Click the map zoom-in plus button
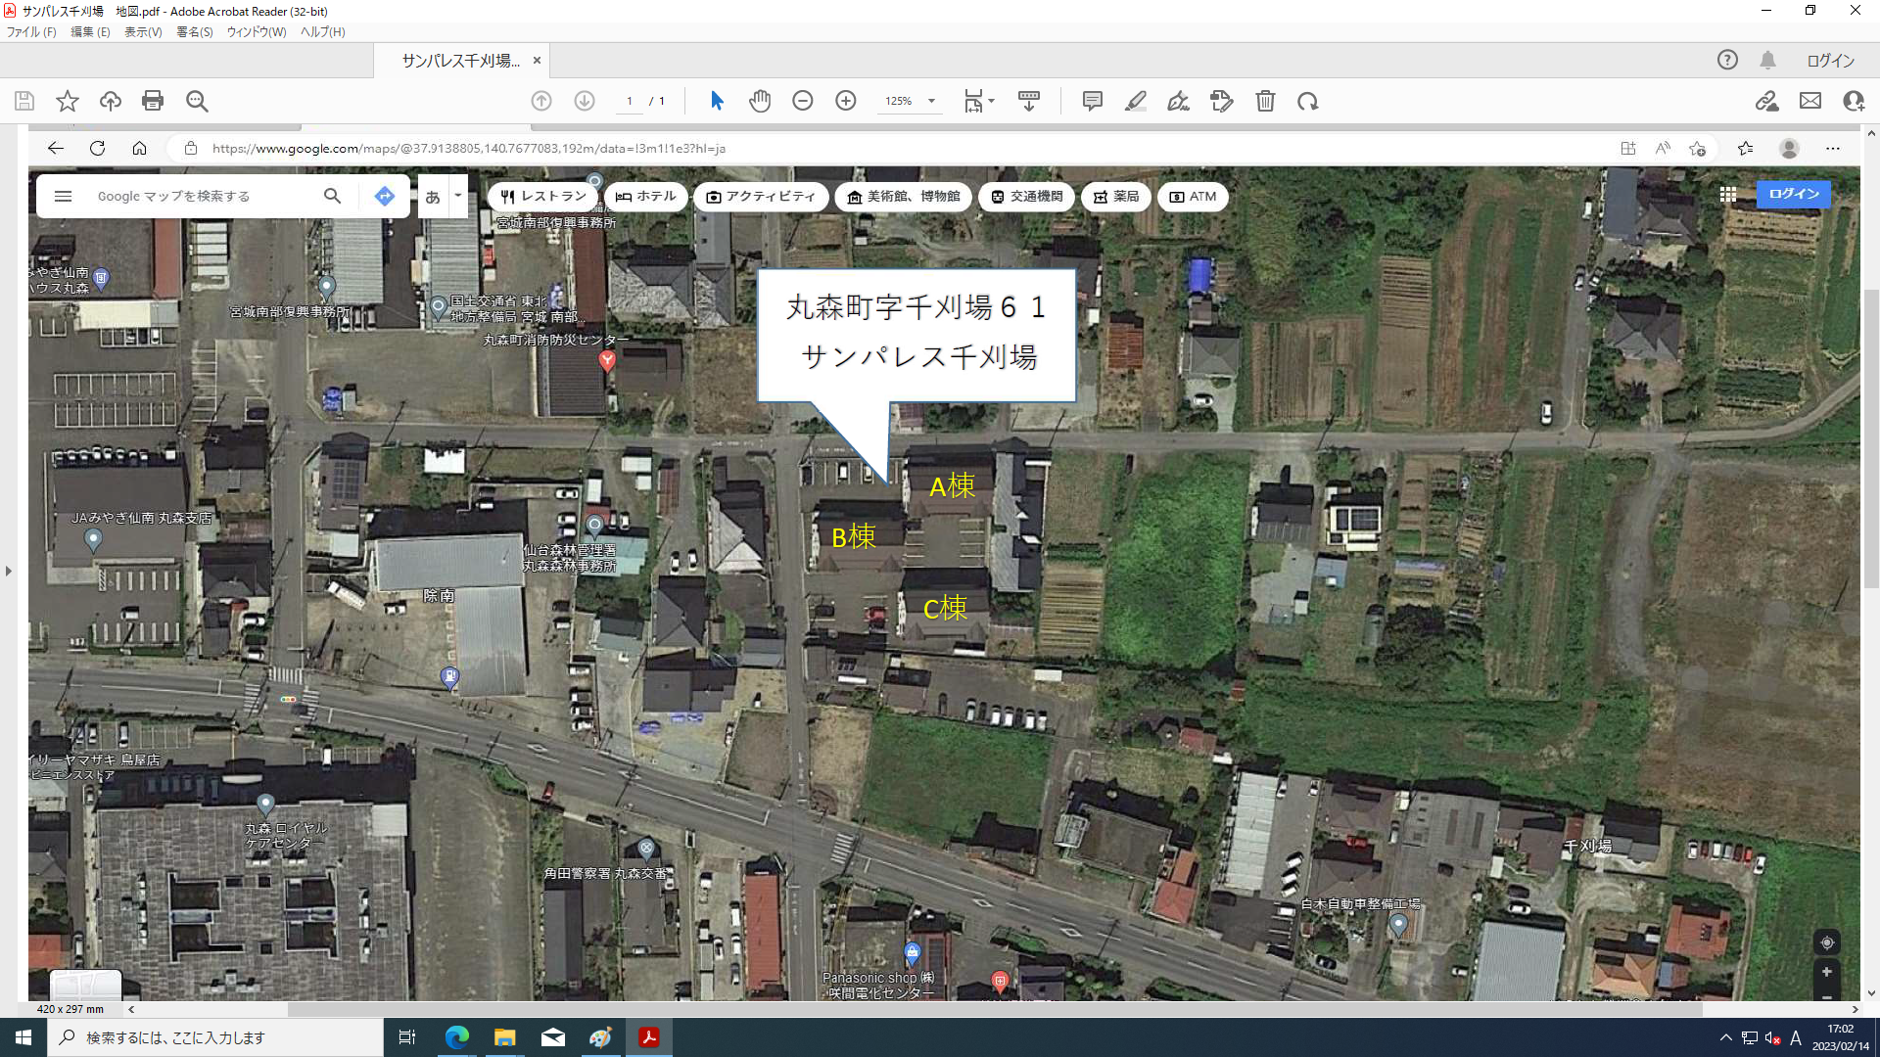The width and height of the screenshot is (1880, 1057). pos(1826,972)
